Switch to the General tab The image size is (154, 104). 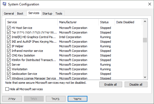coord(9,14)
